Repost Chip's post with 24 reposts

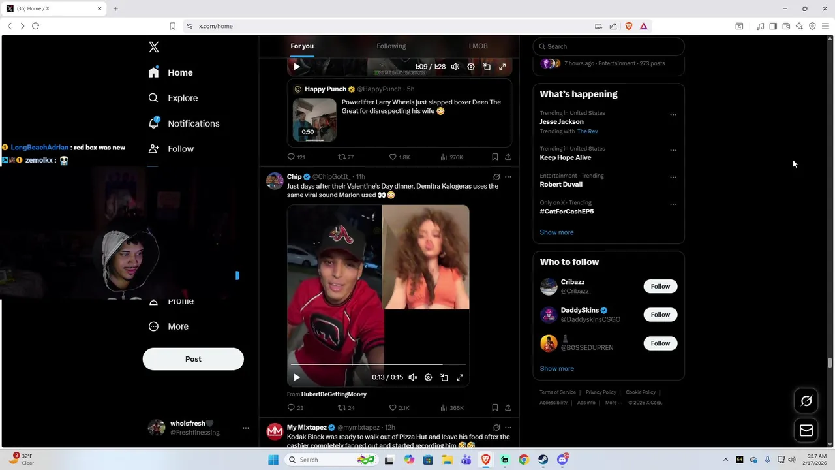346,408
